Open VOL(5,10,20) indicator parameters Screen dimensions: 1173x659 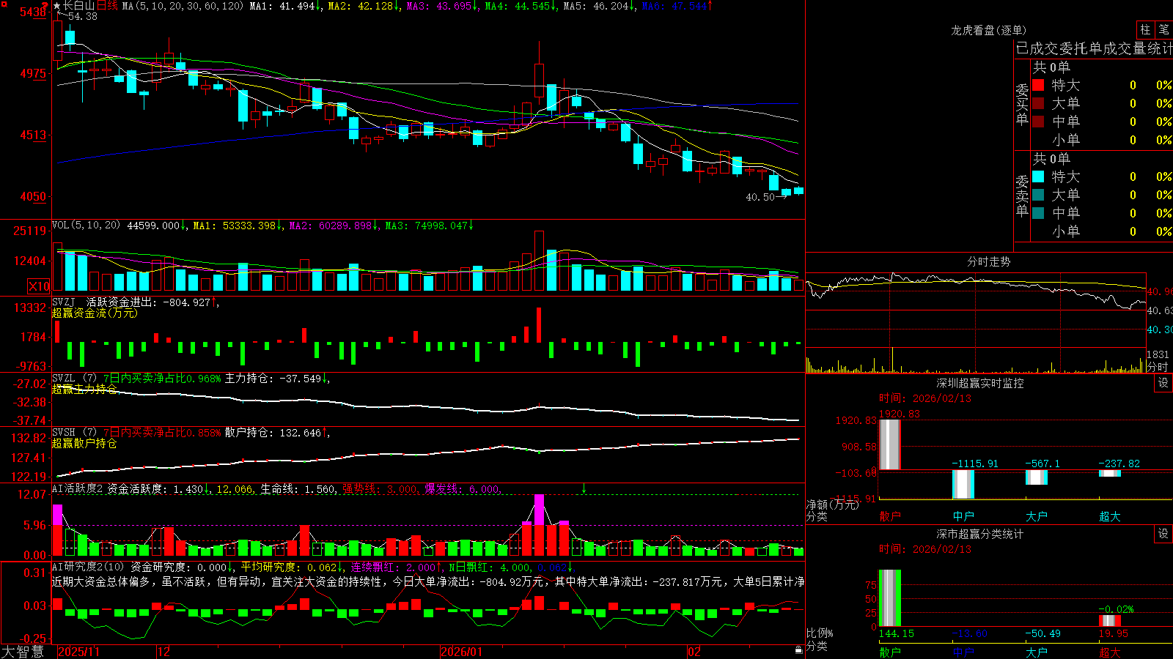tap(86, 226)
